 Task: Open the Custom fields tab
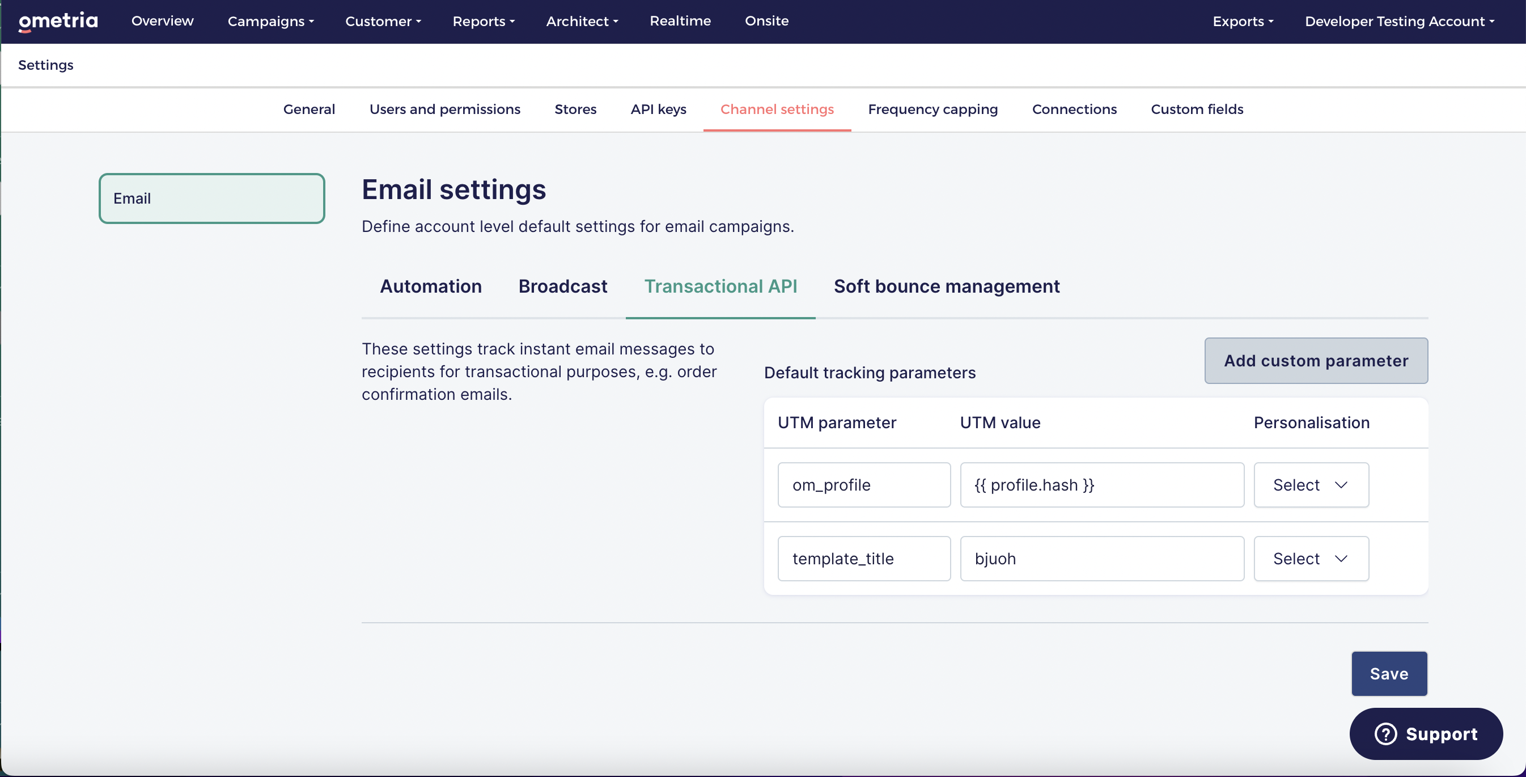(1197, 109)
